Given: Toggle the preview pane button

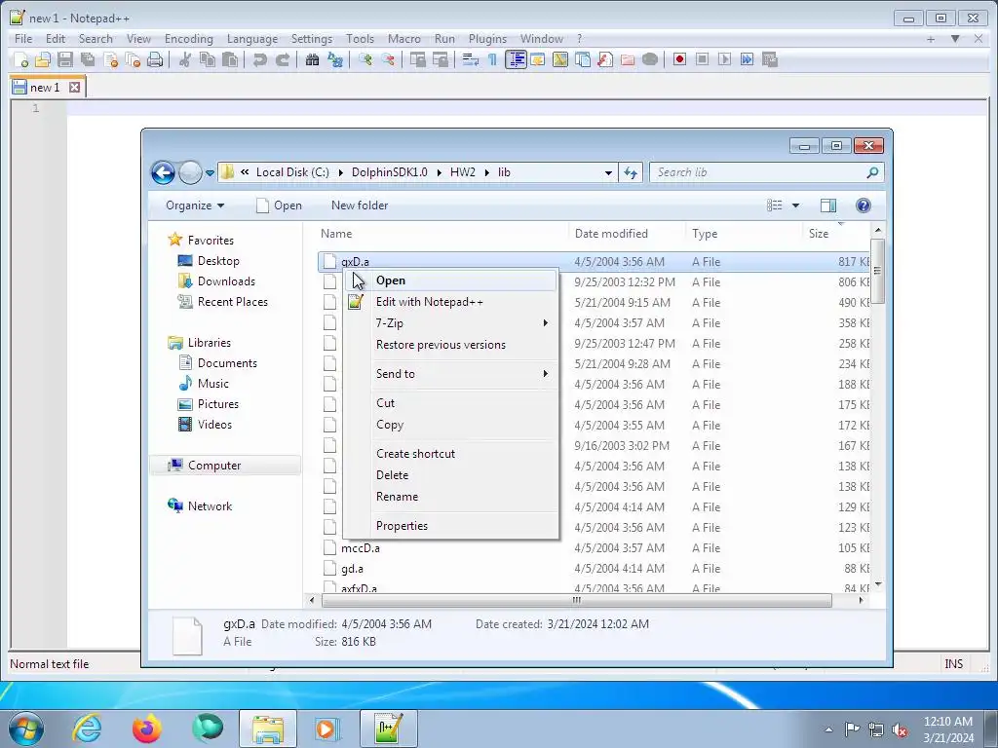Looking at the screenshot, I should pos(828,206).
